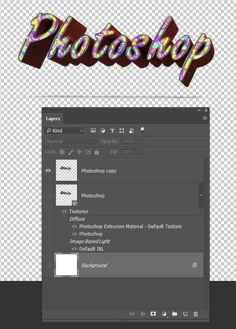
Task: Filter for type layers icon
Action: point(112,131)
